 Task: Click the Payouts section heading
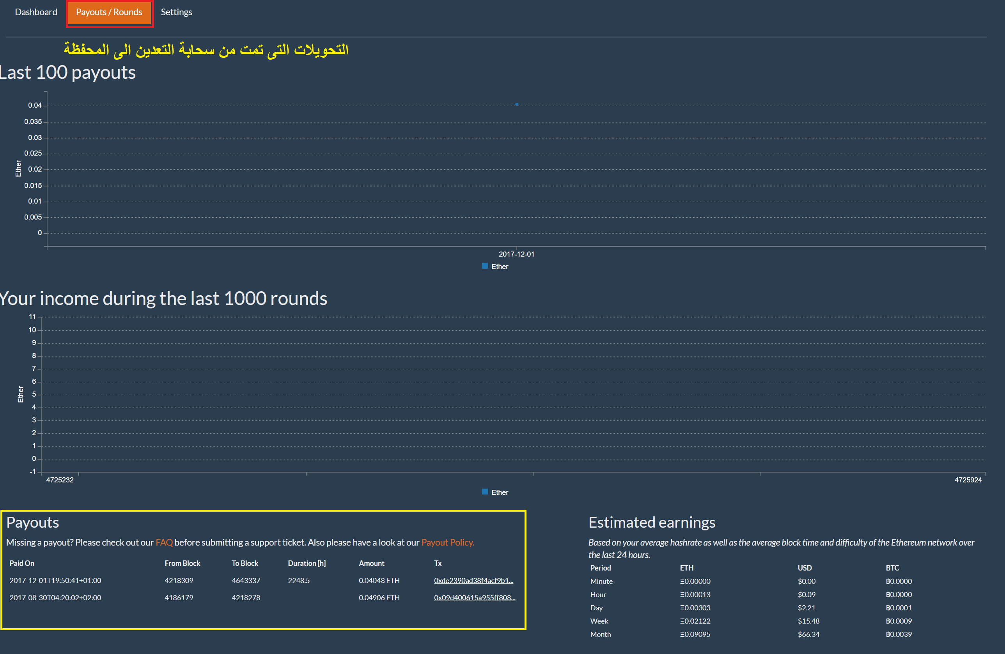(x=32, y=523)
